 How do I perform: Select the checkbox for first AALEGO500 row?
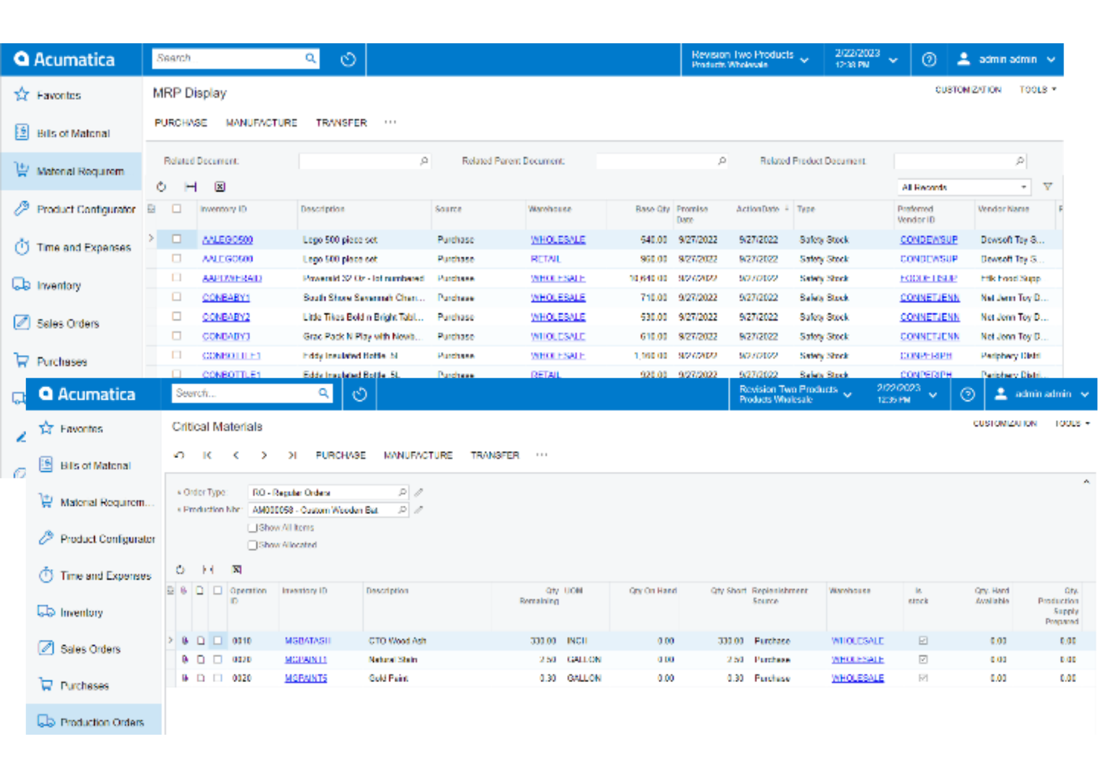[x=177, y=239]
